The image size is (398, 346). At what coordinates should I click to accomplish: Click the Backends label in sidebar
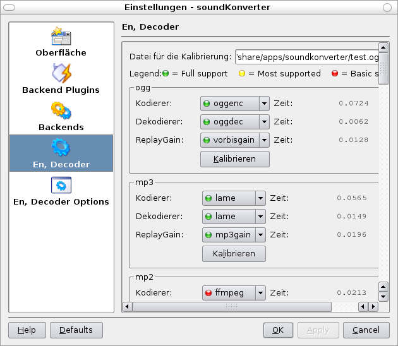[61, 127]
